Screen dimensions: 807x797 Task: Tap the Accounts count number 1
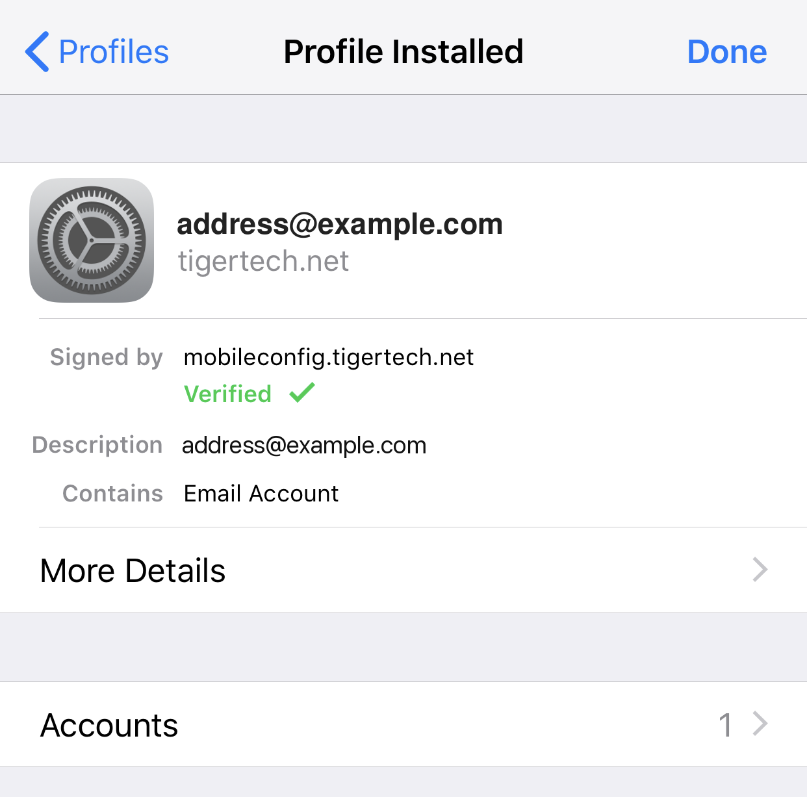coord(725,725)
